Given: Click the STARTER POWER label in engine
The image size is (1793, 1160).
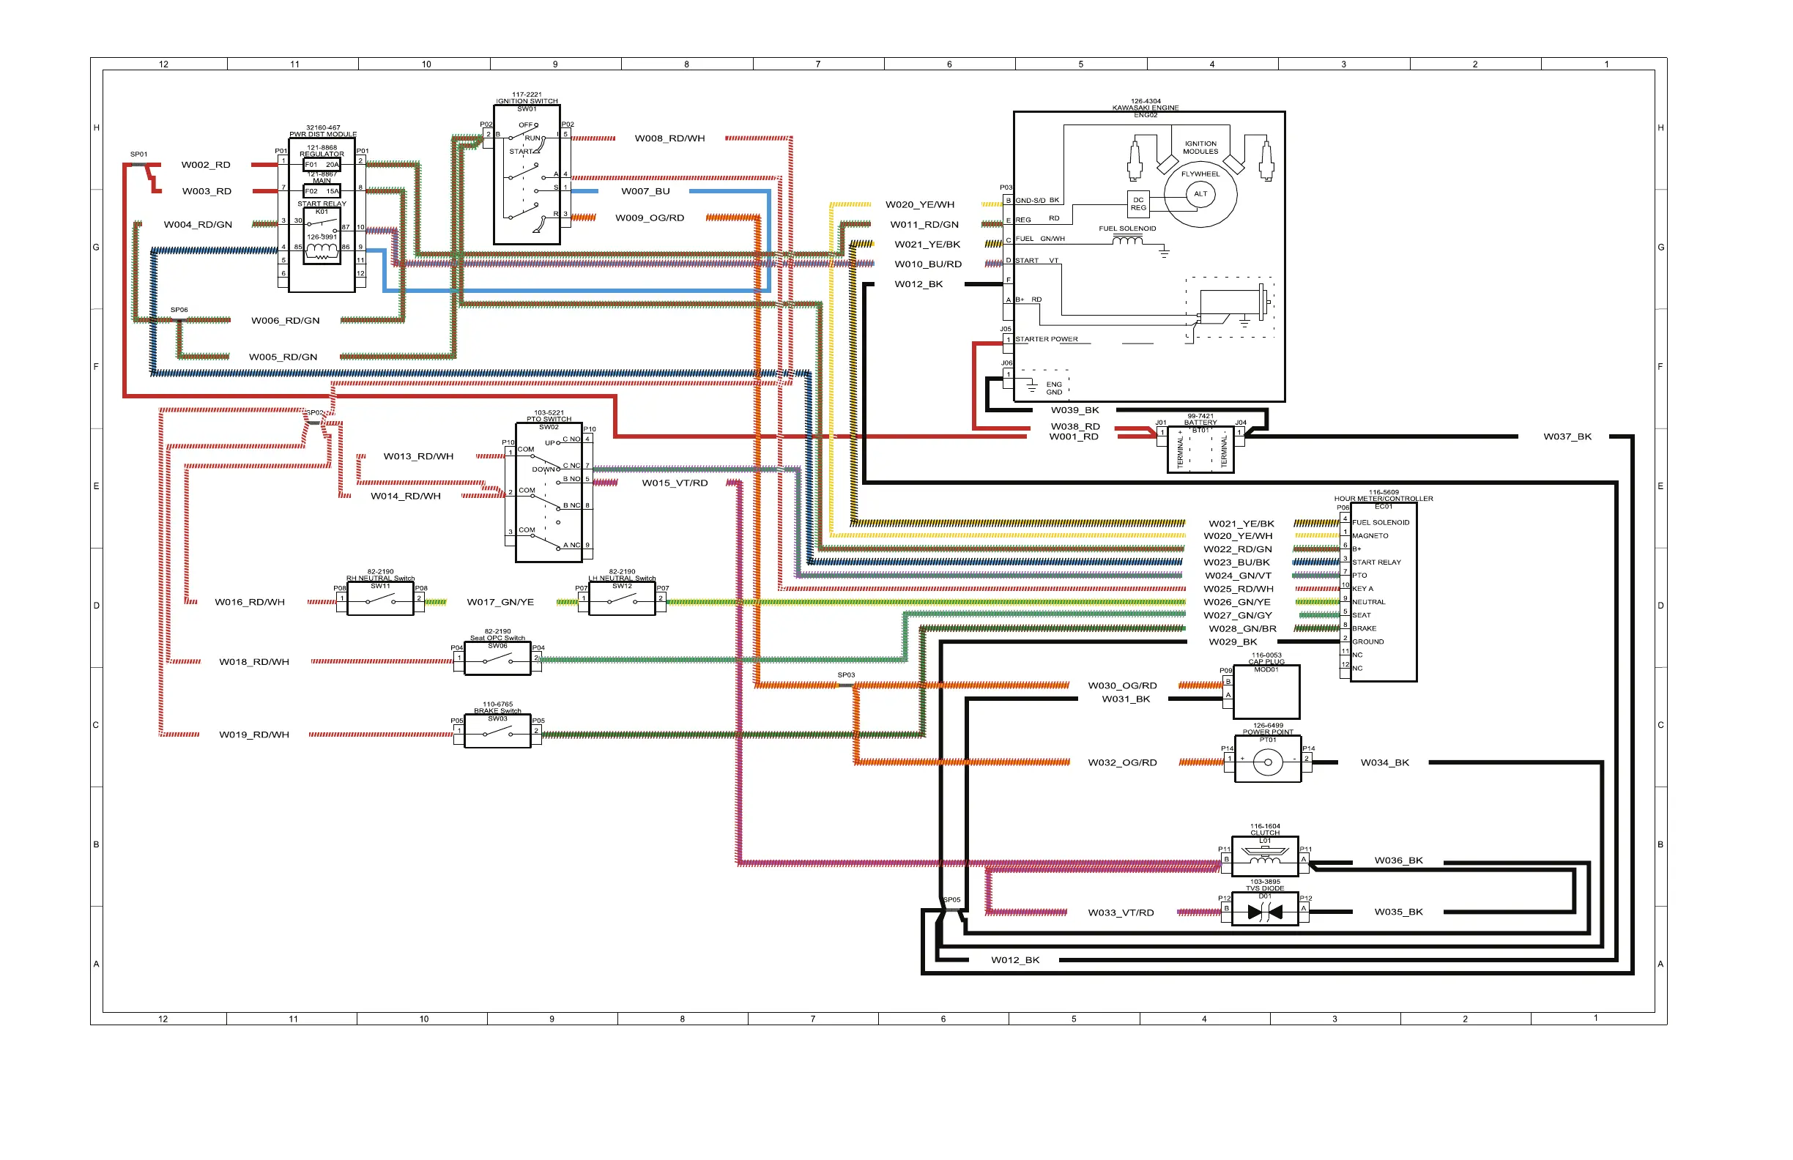Looking at the screenshot, I should [1047, 340].
